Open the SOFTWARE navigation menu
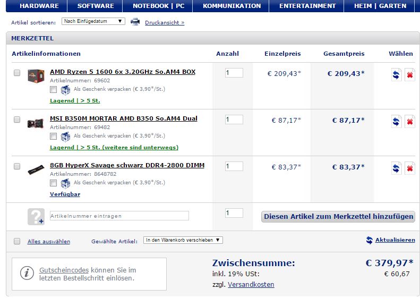420x298 pixels. click(x=96, y=6)
